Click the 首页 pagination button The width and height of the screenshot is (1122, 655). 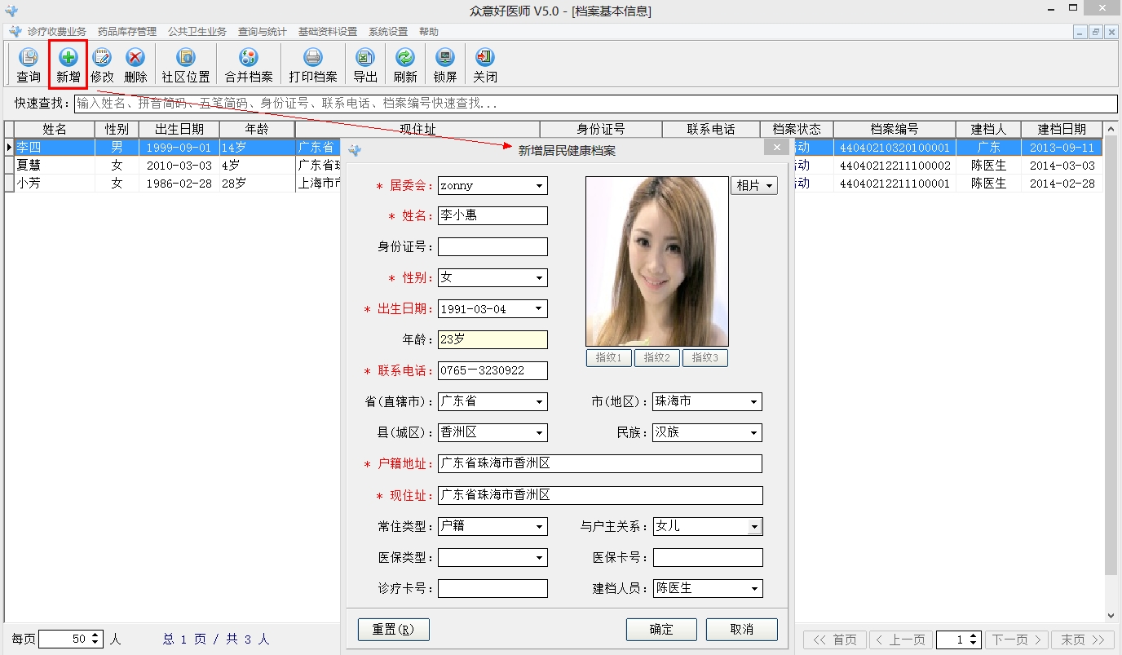pyautogui.click(x=835, y=640)
